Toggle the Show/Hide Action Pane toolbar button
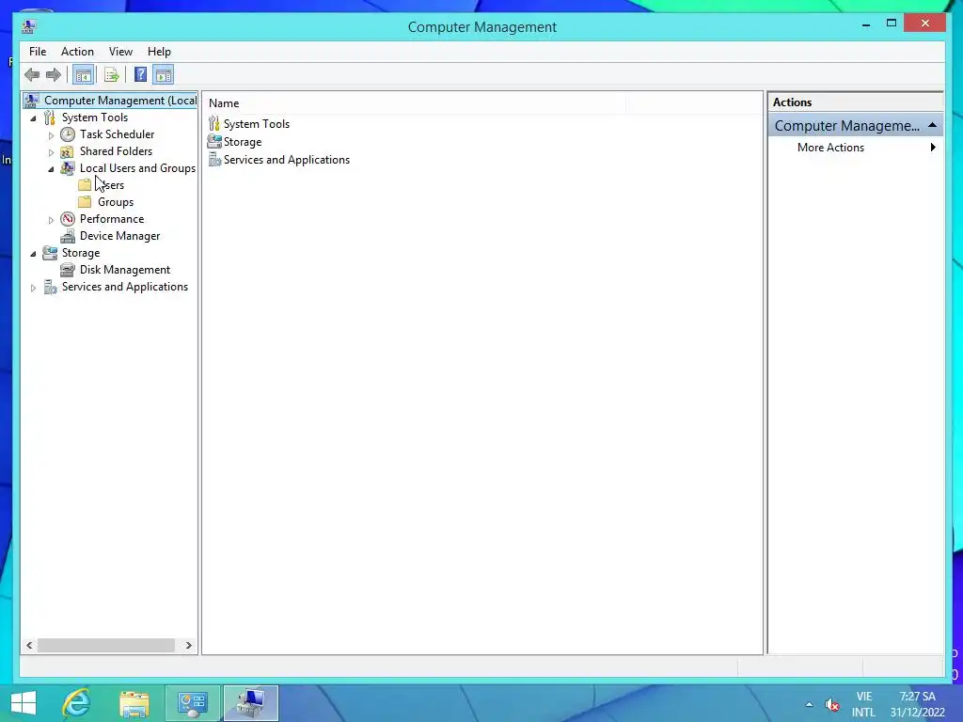The width and height of the screenshot is (963, 722). [164, 75]
